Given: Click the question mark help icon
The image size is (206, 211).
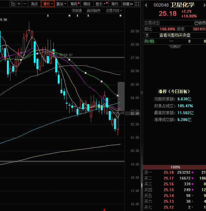Looking at the screenshot, I should (147, 35).
